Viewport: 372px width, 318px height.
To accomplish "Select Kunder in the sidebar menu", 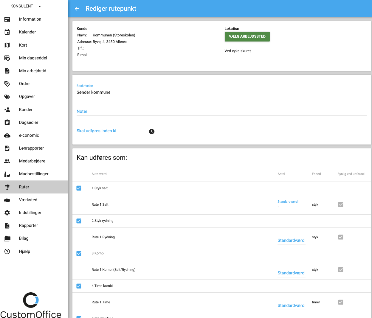I will (34, 110).
